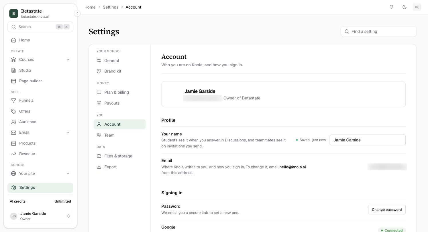The image size is (428, 232).
Task: Toggle dark mode moon icon
Action: click(405, 7)
